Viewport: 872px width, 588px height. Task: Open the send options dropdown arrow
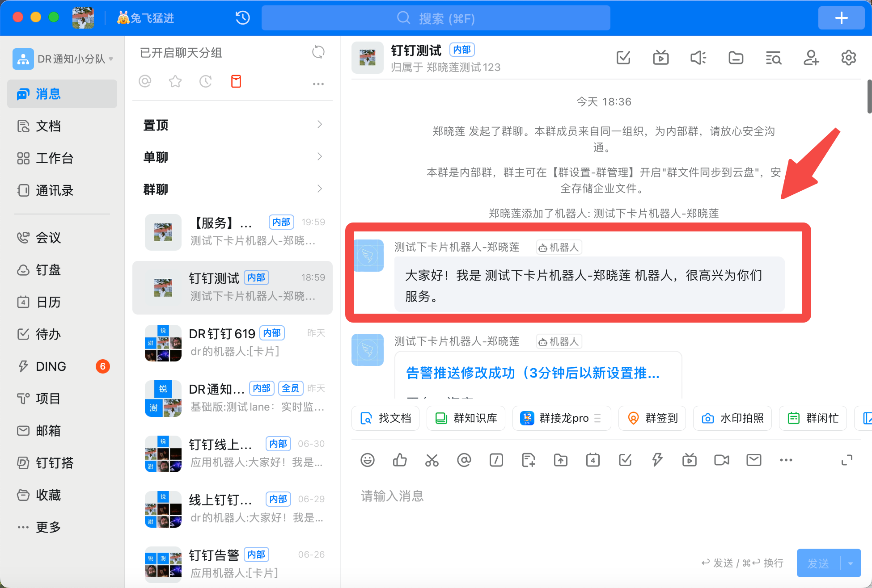tap(851, 563)
